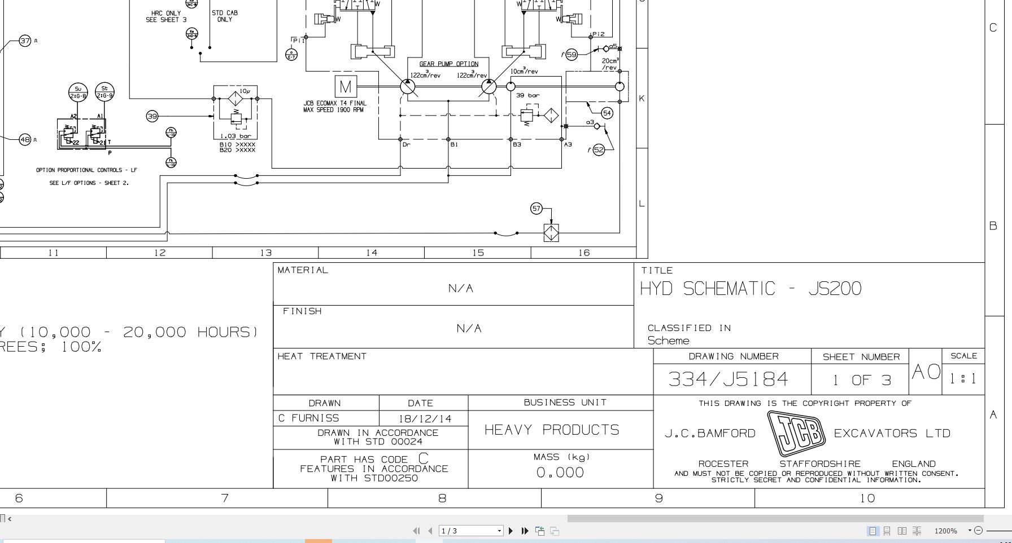
Task: Toggle continuous scrolling page layout
Action: (888, 531)
